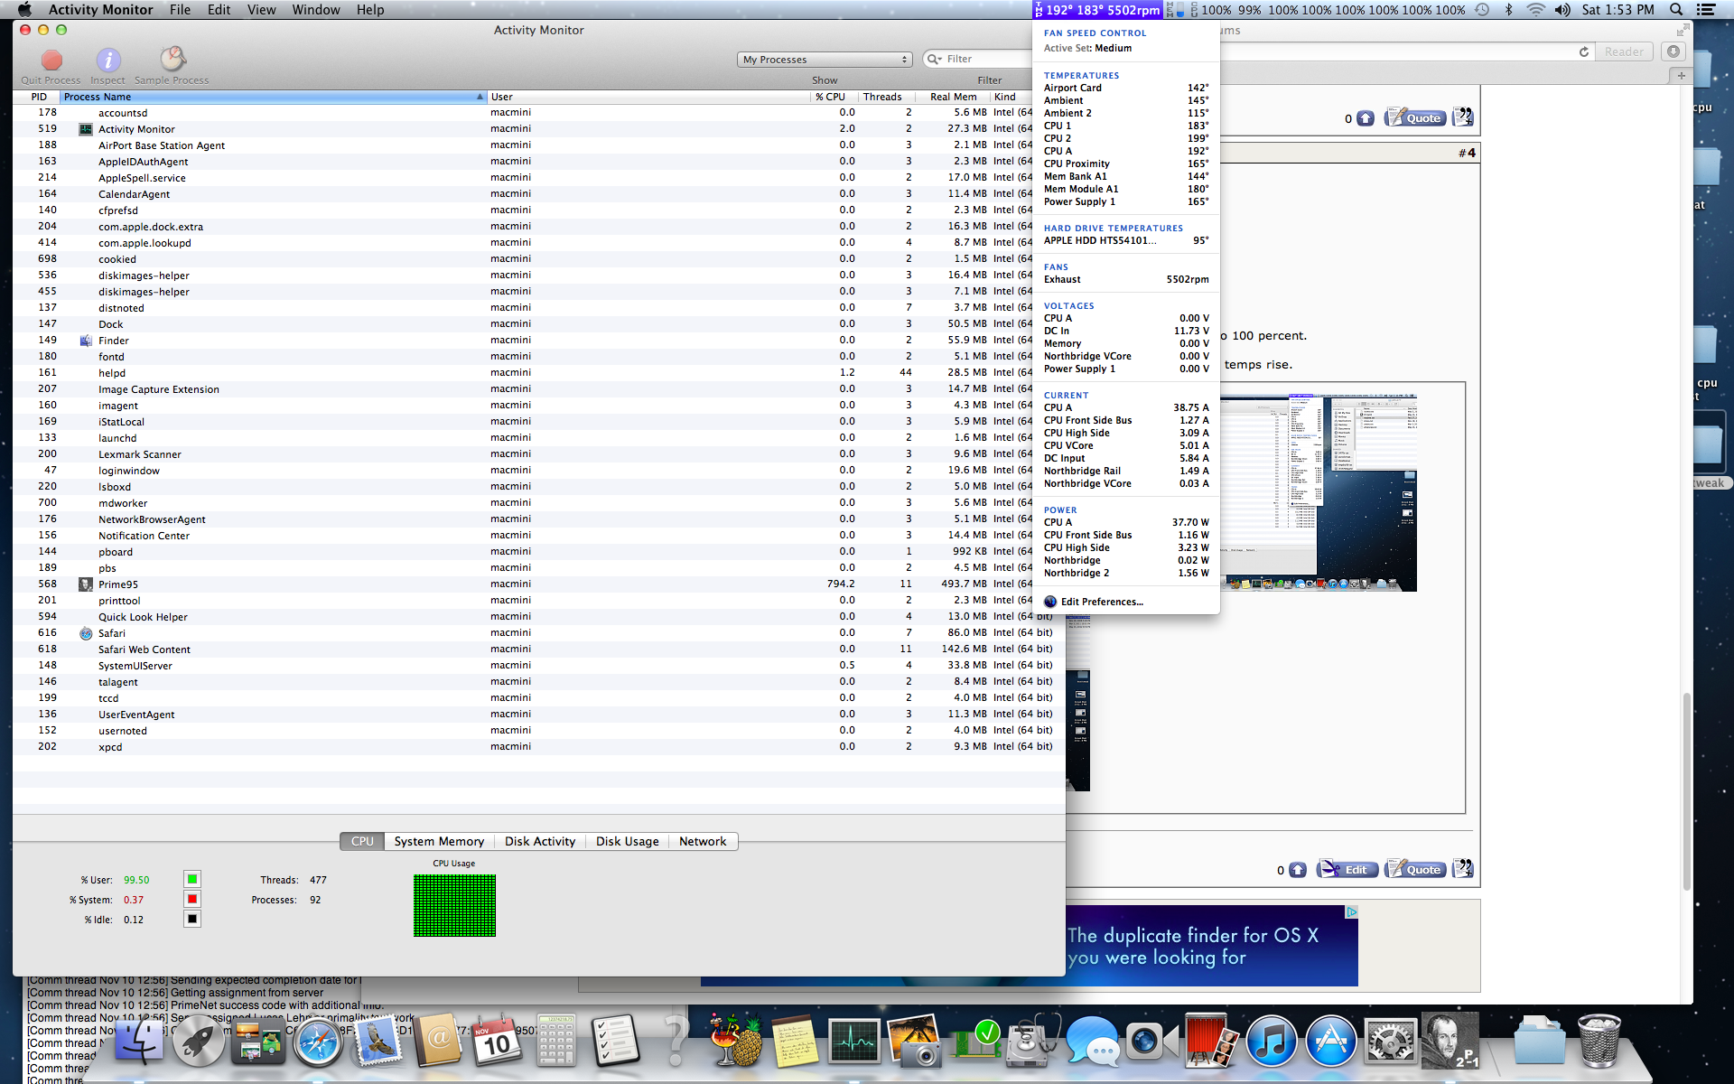Click the lower Quote button beside Edit
This screenshot has height=1084, width=1734.
point(1415,870)
